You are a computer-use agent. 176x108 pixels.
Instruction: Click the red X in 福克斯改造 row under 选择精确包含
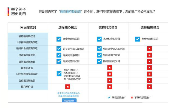point(149,68)
